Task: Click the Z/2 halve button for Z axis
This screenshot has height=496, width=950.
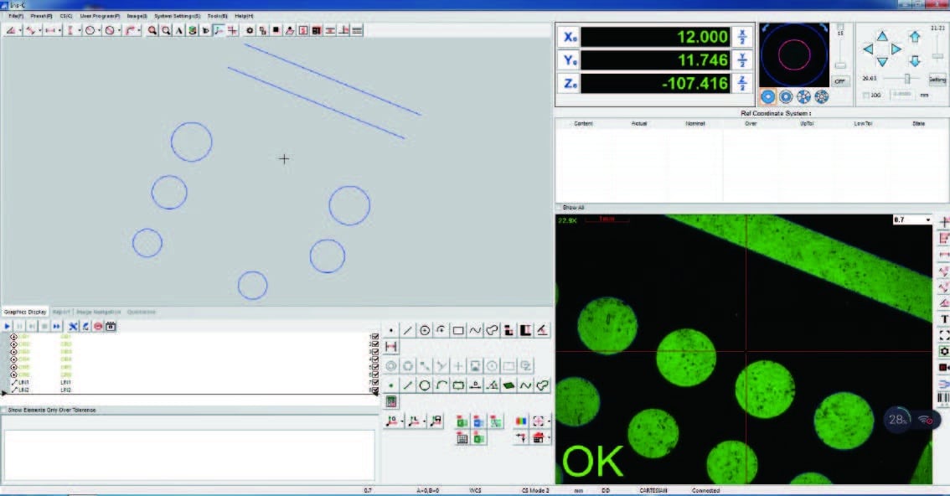Action: pyautogui.click(x=741, y=83)
